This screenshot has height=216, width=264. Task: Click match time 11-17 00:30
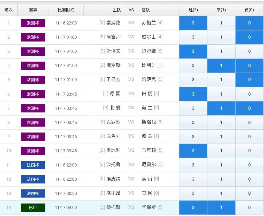click(66, 194)
